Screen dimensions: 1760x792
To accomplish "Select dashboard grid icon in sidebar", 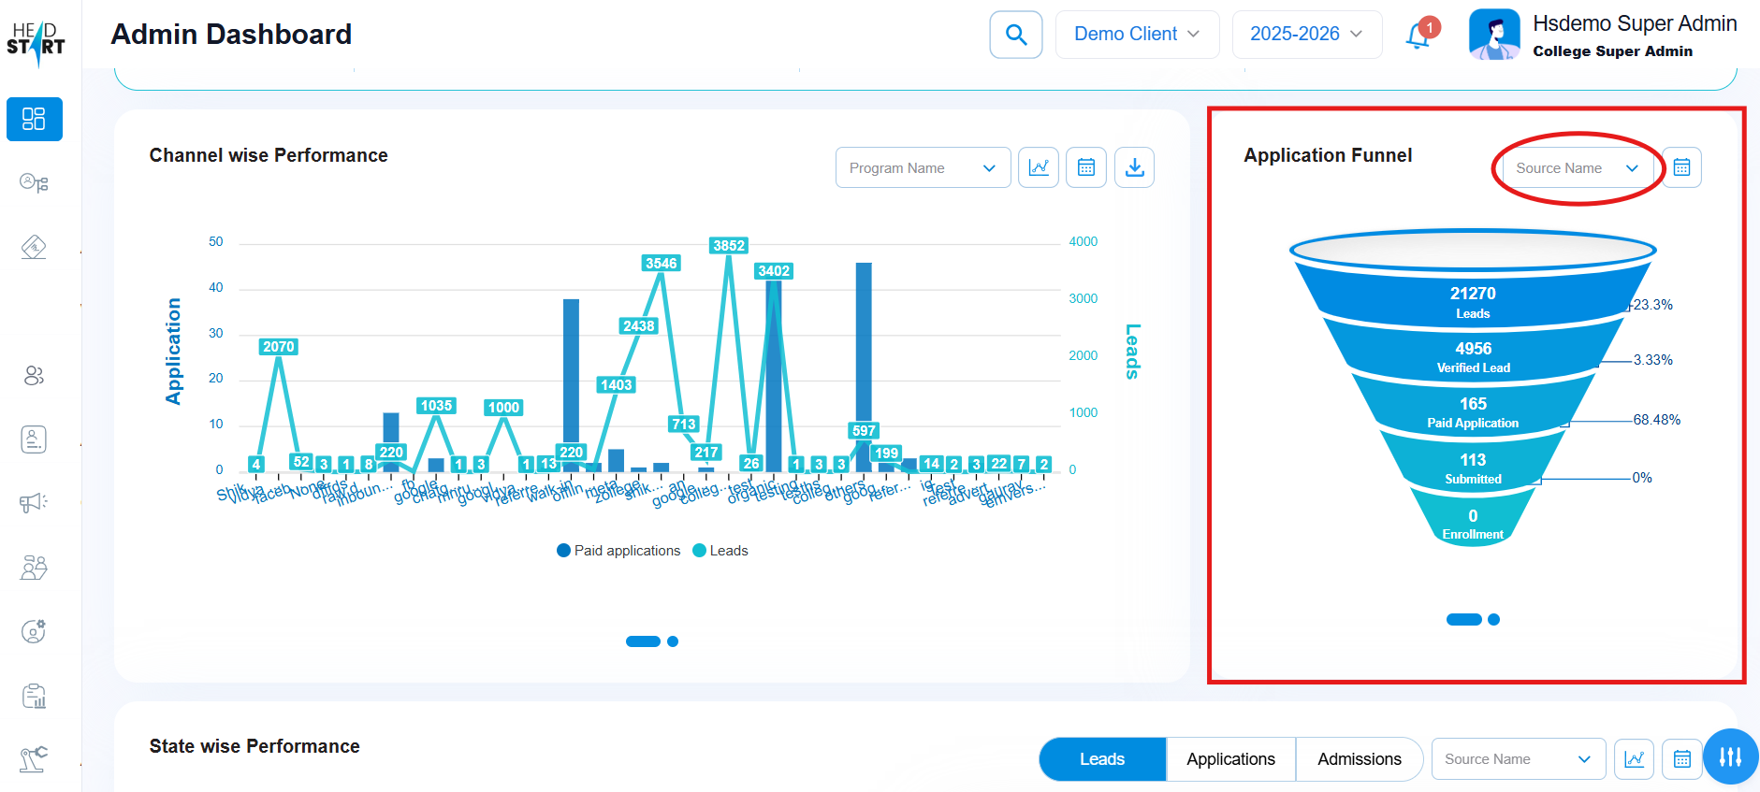I will coord(35,119).
